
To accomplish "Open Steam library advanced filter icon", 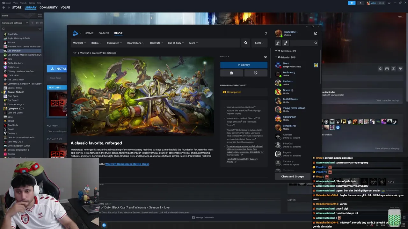I will click(40, 29).
